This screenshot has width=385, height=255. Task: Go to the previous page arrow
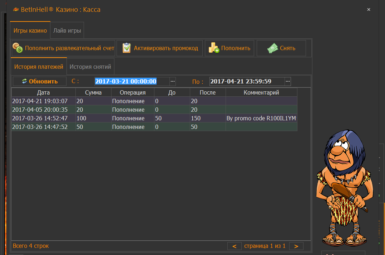tap(235, 246)
